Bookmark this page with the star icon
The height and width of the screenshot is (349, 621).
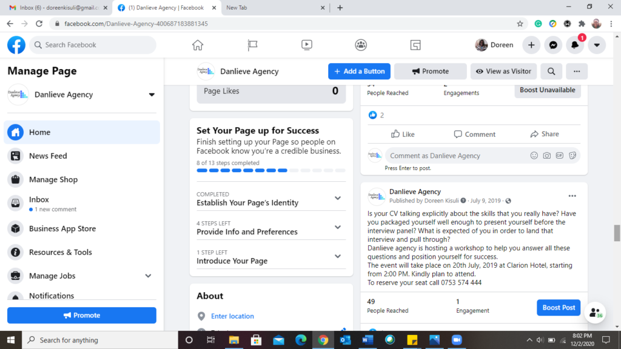pos(520,24)
